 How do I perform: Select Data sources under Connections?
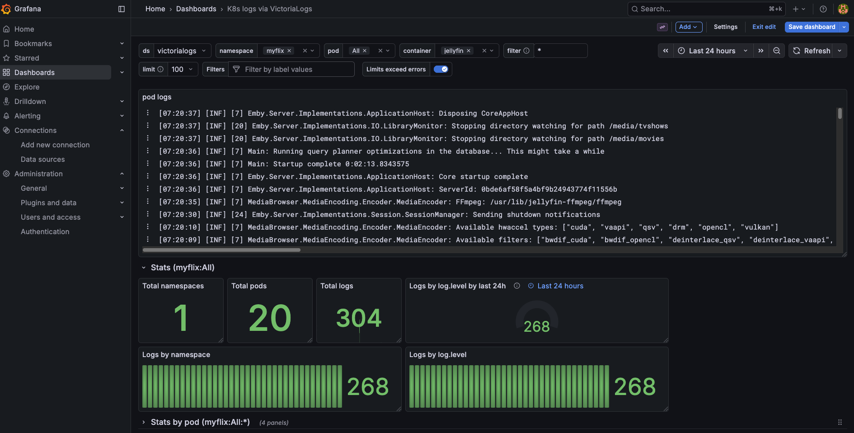[42, 159]
